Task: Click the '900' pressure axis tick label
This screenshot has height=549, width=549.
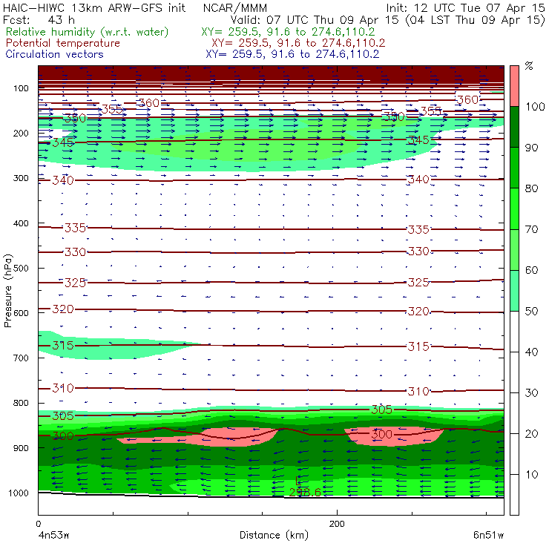Action: [x=21, y=448]
